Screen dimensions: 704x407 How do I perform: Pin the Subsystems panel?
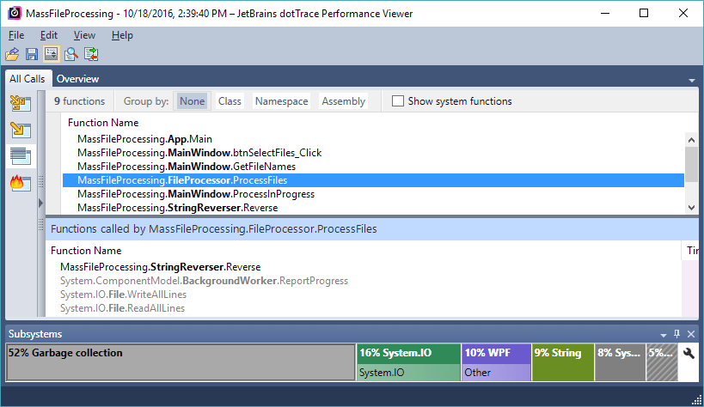677,334
